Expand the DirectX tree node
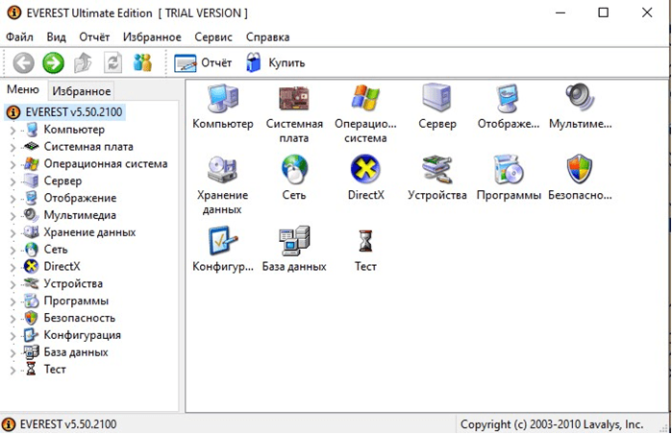The width and height of the screenshot is (672, 434). click(12, 267)
